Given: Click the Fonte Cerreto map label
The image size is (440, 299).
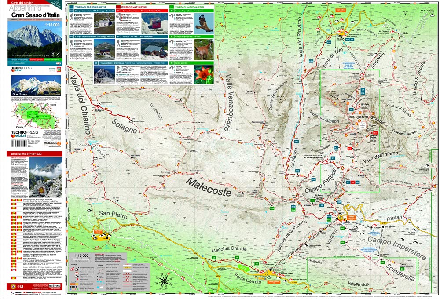Looking at the screenshot, I should click(x=247, y=278).
